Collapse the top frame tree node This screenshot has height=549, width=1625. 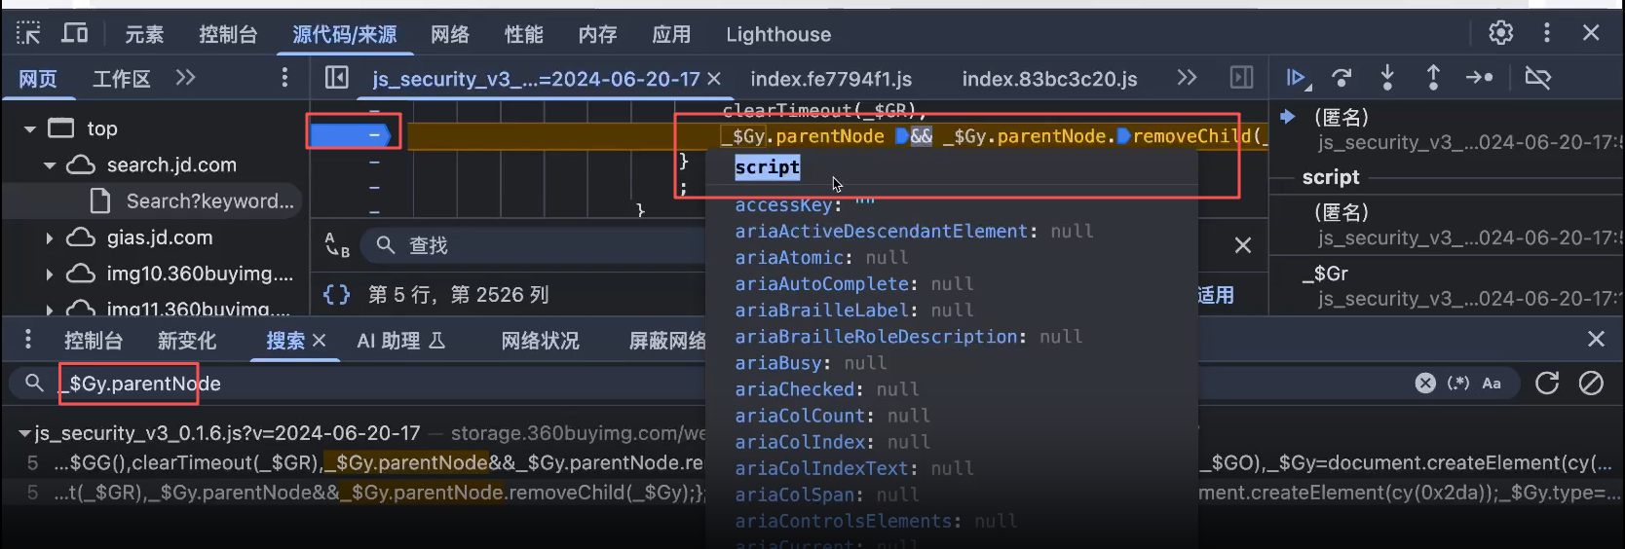(30, 128)
